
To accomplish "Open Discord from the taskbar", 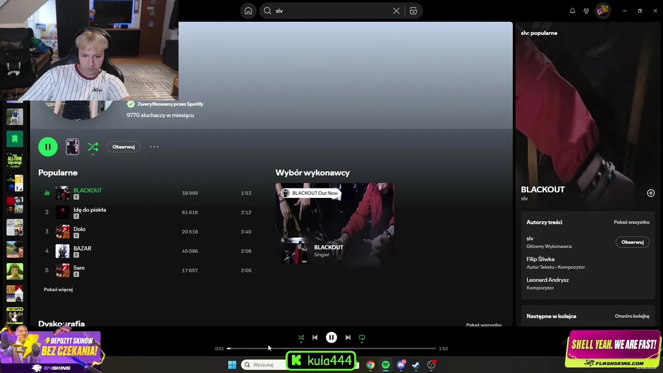I will click(401, 365).
